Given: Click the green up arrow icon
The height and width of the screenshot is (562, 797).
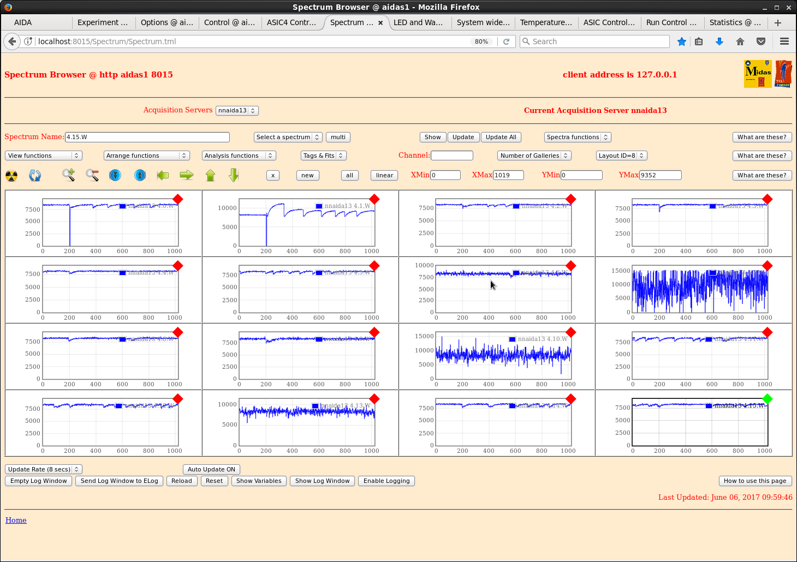Looking at the screenshot, I should coord(211,175).
